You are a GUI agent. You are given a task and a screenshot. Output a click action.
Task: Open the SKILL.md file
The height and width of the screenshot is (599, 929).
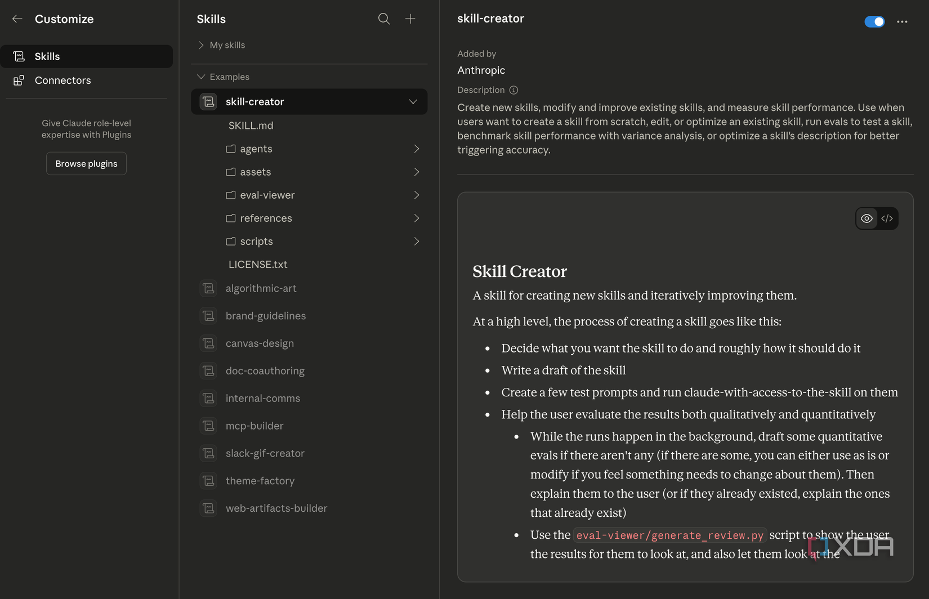pyautogui.click(x=251, y=126)
